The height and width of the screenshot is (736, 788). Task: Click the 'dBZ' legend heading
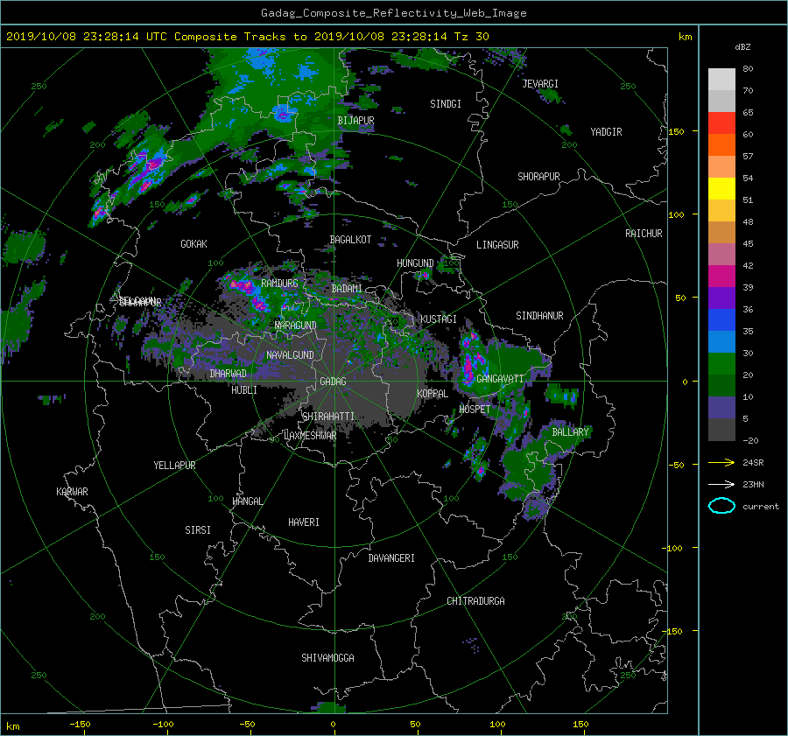click(742, 46)
